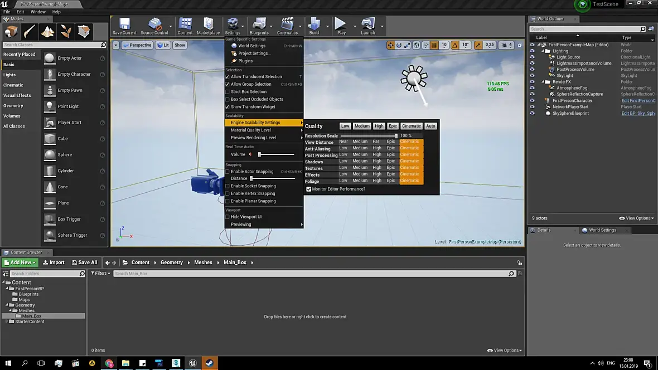658x370 pixels.
Task: Expand the StarterContent folder
Action: click(x=7, y=322)
